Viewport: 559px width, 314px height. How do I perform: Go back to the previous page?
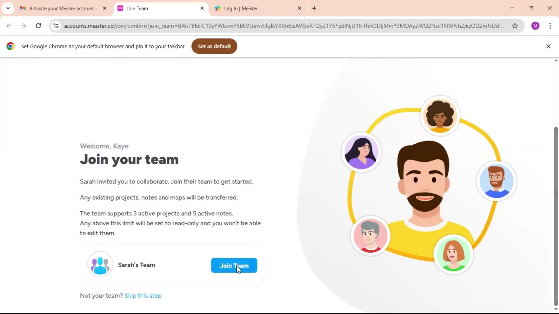pyautogui.click(x=9, y=26)
